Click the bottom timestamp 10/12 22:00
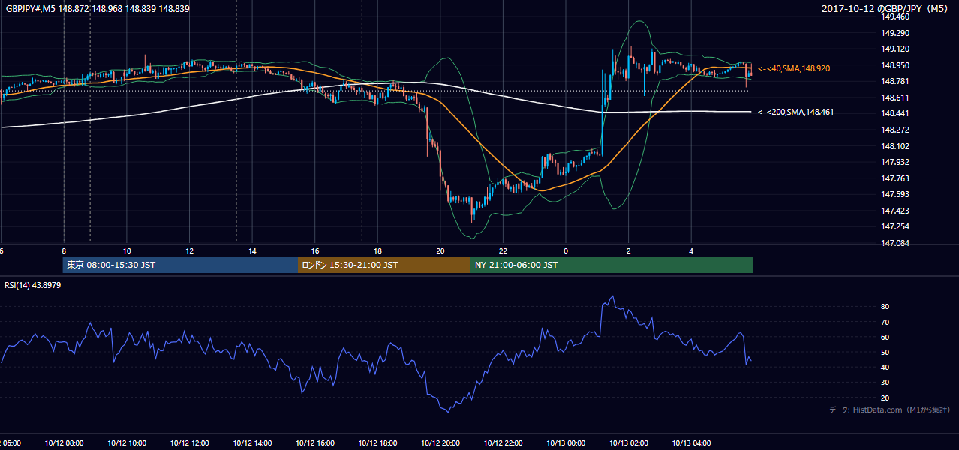The width and height of the screenshot is (959, 450). click(503, 443)
